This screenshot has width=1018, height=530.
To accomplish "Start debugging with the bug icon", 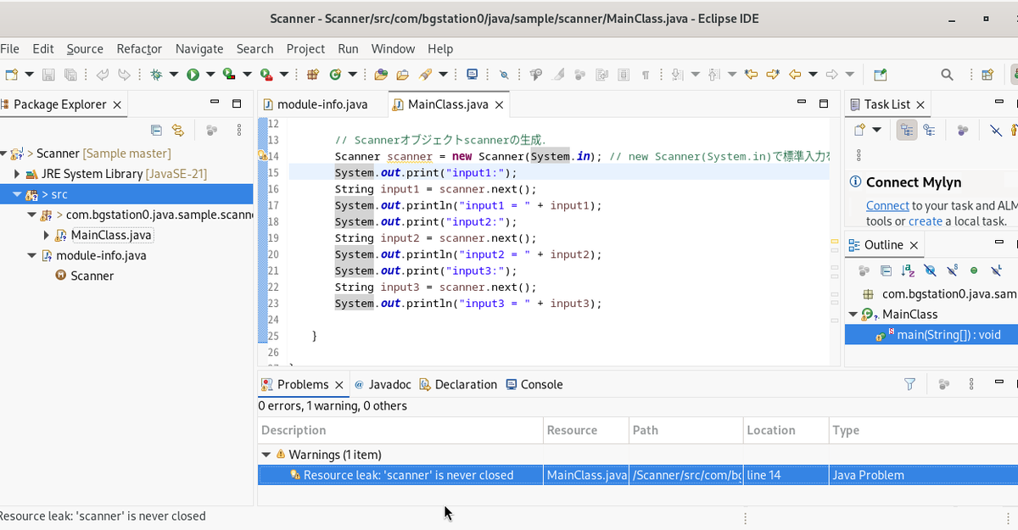I will (156, 75).
